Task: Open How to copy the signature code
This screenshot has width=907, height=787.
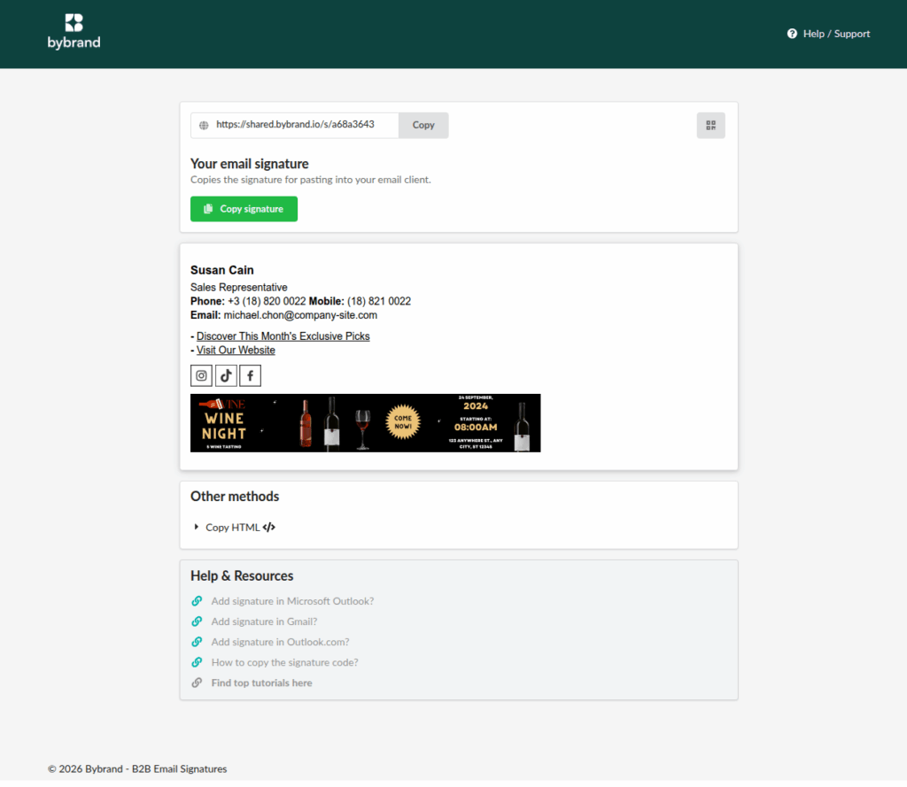Action: (x=284, y=662)
